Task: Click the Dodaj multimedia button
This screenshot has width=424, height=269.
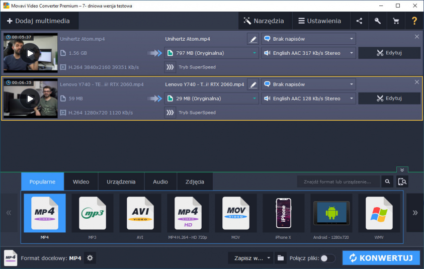Action: click(x=39, y=21)
